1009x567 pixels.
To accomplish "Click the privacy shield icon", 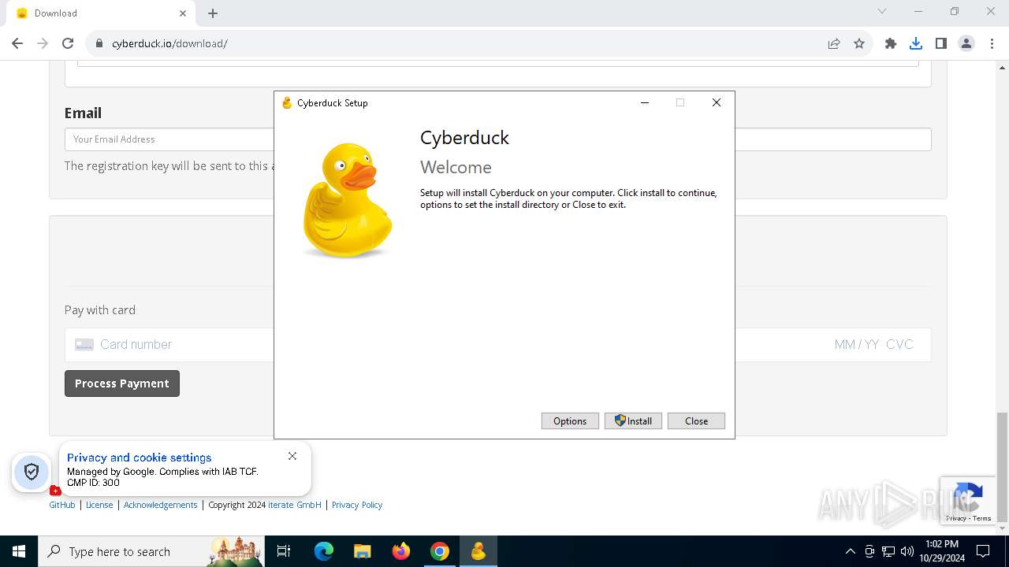I will pyautogui.click(x=32, y=472).
